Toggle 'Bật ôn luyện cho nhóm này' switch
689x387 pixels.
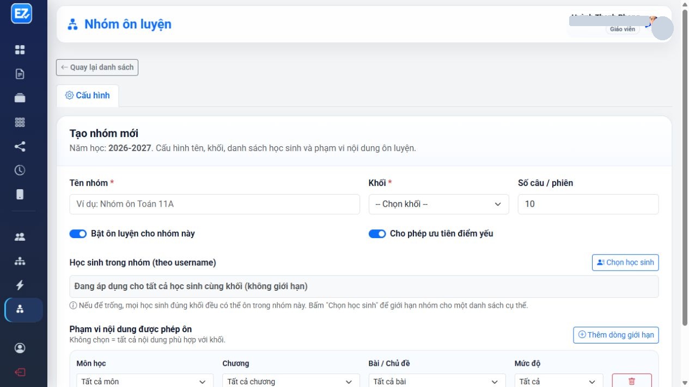(78, 234)
